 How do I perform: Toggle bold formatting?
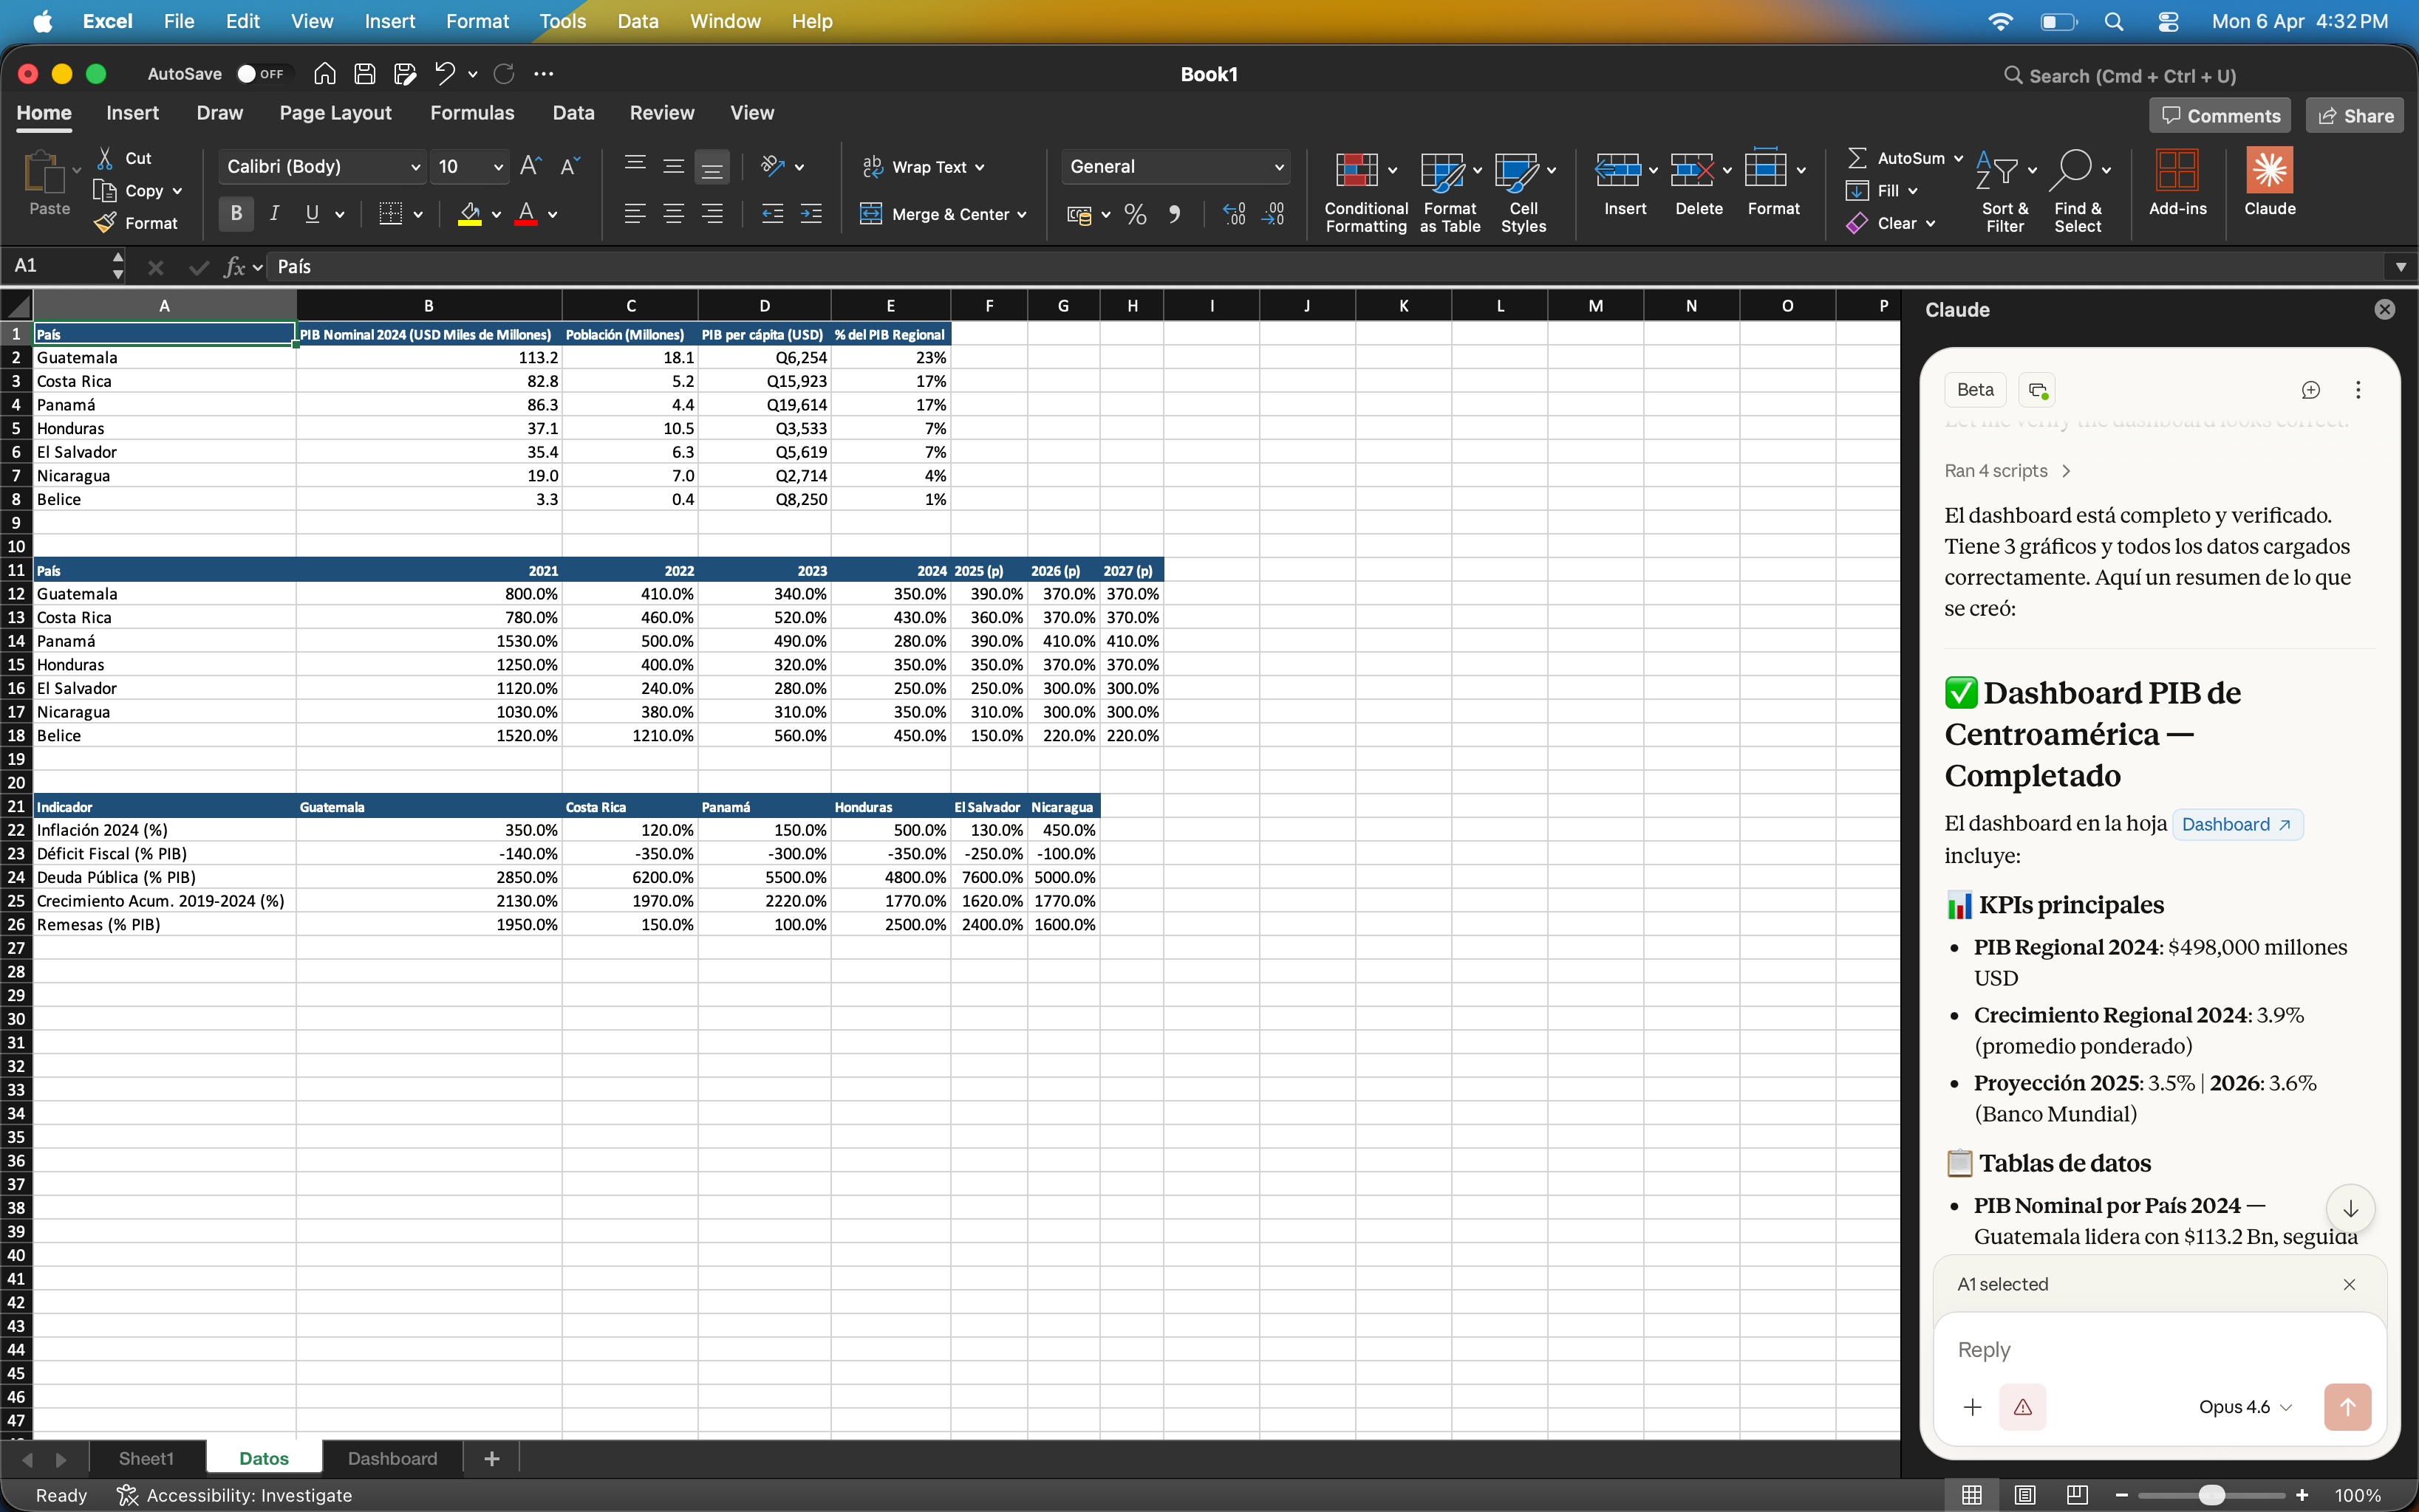click(x=236, y=213)
